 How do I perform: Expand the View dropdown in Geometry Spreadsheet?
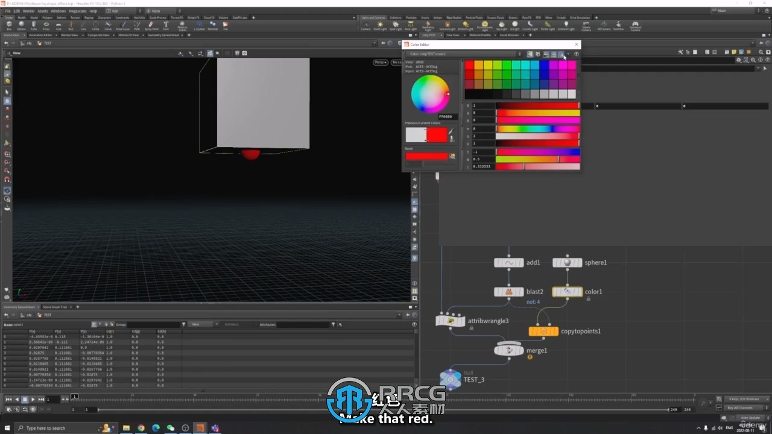[x=203, y=324]
